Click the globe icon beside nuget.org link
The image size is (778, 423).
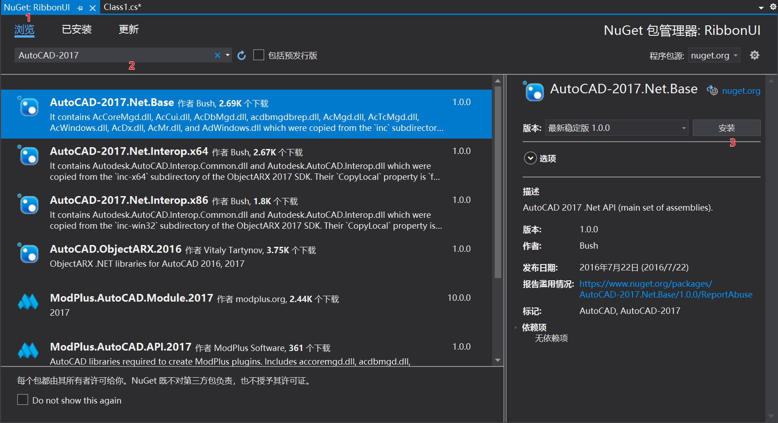click(712, 90)
